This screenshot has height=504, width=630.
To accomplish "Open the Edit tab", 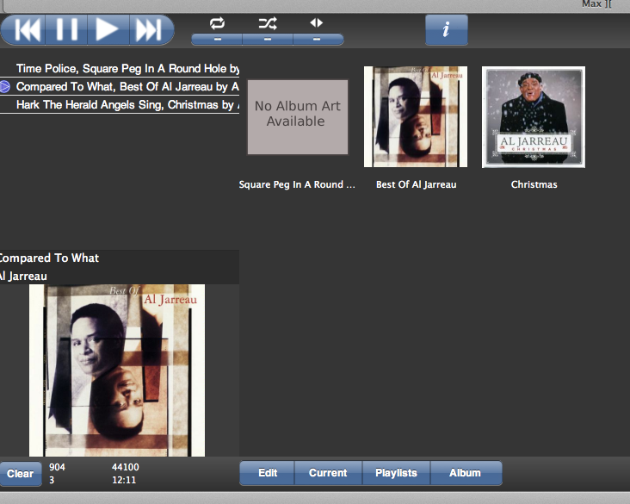I will [x=267, y=473].
